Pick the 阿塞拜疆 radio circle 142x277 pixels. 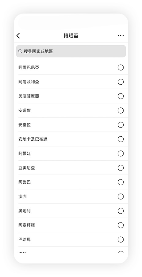[x=121, y=225]
